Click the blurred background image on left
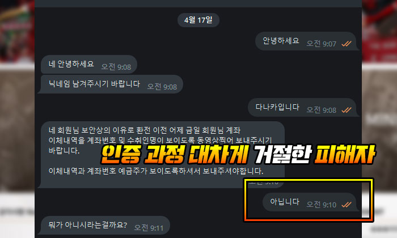Viewport: 397px width, 238px height. coord(17,119)
